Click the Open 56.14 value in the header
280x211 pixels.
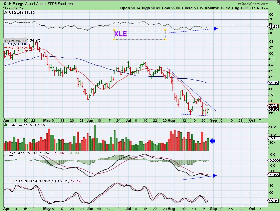(130, 8)
